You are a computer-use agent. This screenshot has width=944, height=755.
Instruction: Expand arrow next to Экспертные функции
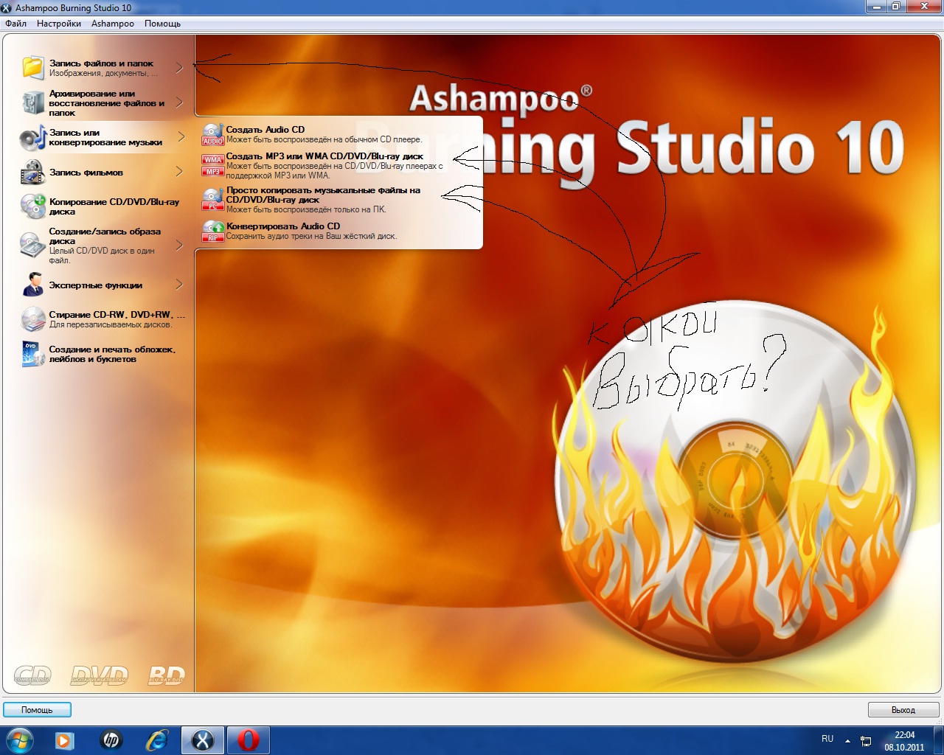pos(179,285)
